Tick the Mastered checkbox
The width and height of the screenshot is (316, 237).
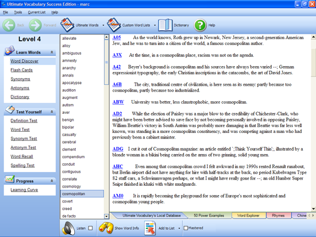[186, 228]
